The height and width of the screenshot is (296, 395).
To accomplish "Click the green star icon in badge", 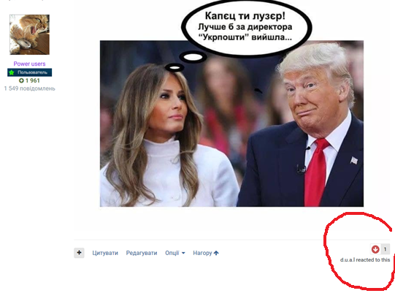I will [12, 72].
